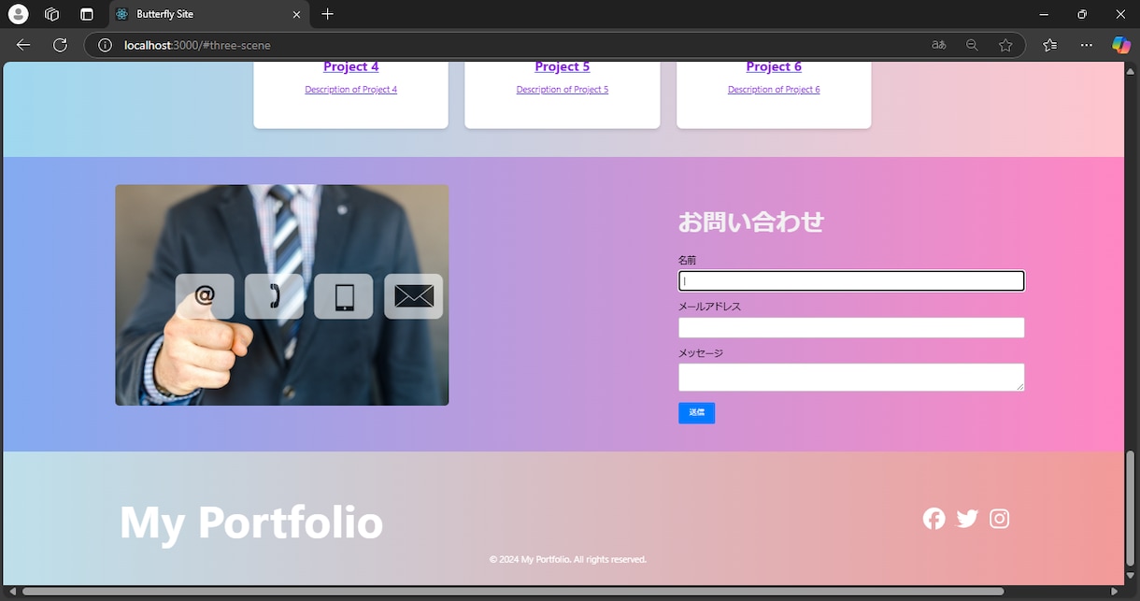Restore down the browser window
Screen dimensions: 1140x601
[1082, 14]
